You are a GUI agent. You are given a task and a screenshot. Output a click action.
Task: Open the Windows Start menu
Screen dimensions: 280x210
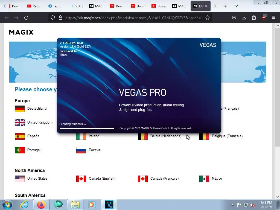(x=7, y=205)
